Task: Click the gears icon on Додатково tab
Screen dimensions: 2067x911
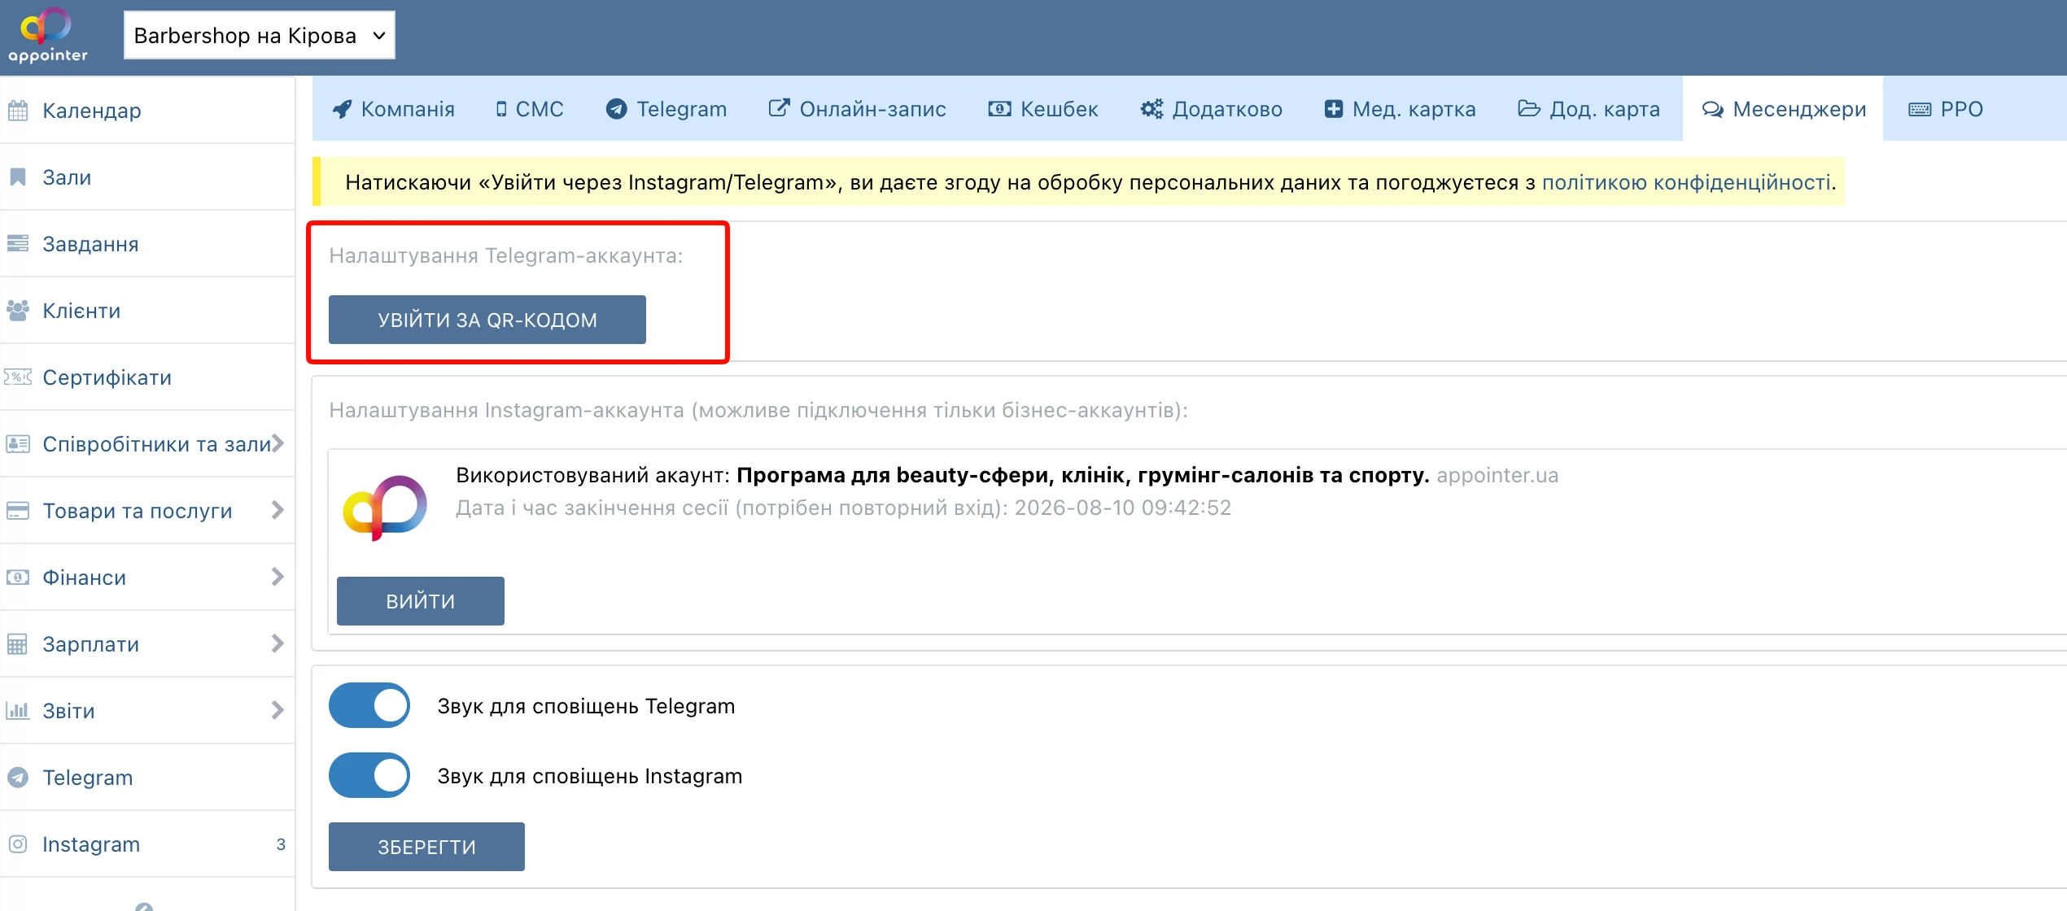Action: 1151,109
